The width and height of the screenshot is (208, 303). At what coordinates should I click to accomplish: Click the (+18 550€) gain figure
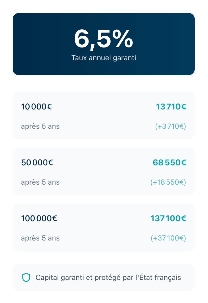tap(168, 182)
